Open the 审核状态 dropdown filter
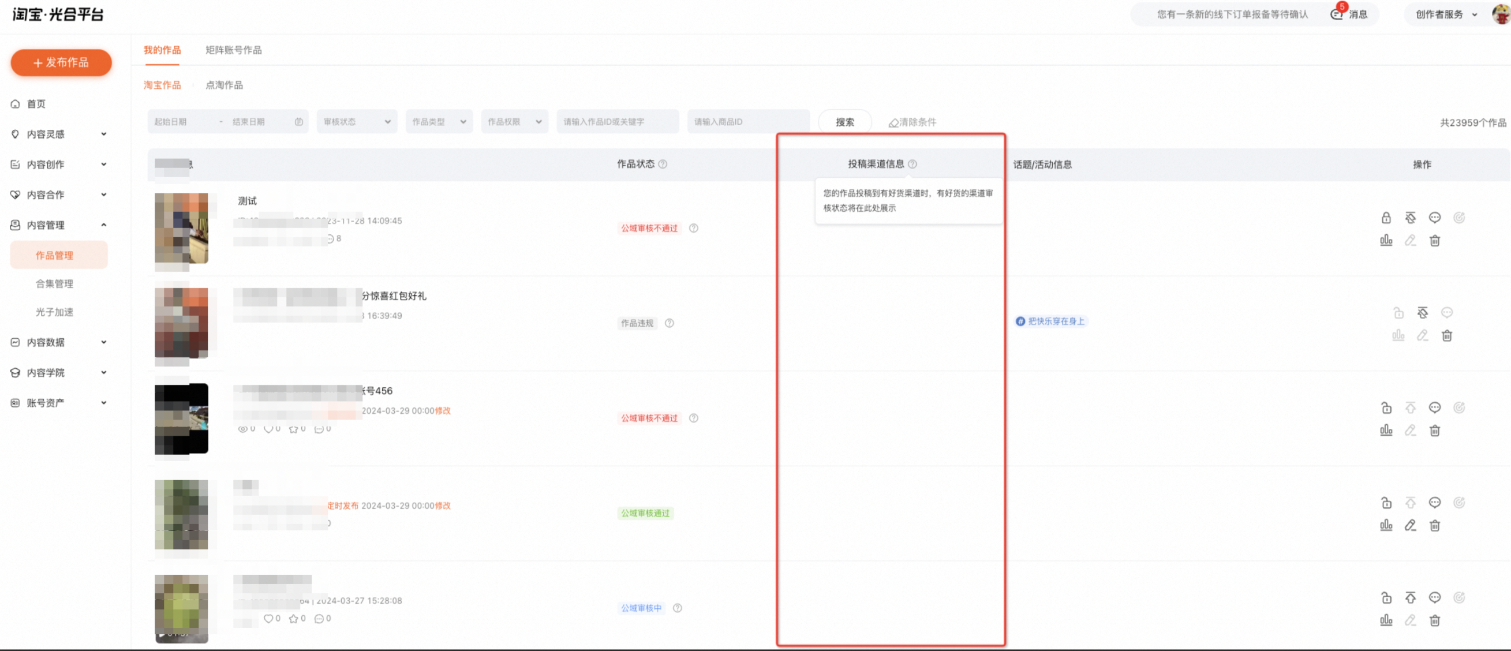Image resolution: width=1511 pixels, height=651 pixels. tap(357, 122)
